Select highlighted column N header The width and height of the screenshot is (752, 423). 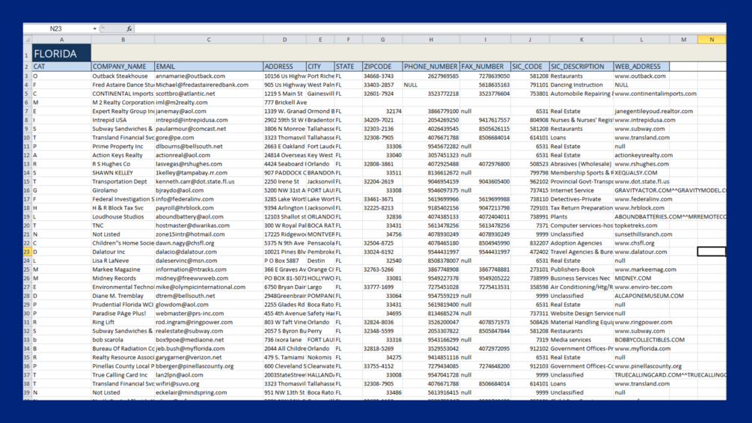point(712,40)
